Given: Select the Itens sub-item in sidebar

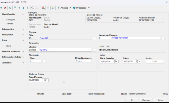Looking at the screenshot, I should tap(8, 46).
